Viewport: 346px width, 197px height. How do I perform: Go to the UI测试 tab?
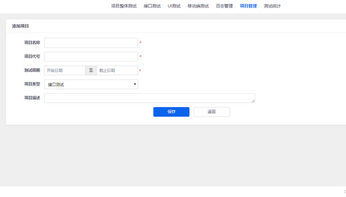(174, 6)
